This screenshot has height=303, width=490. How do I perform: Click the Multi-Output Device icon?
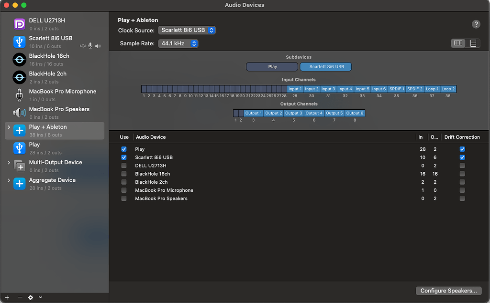[x=19, y=166]
